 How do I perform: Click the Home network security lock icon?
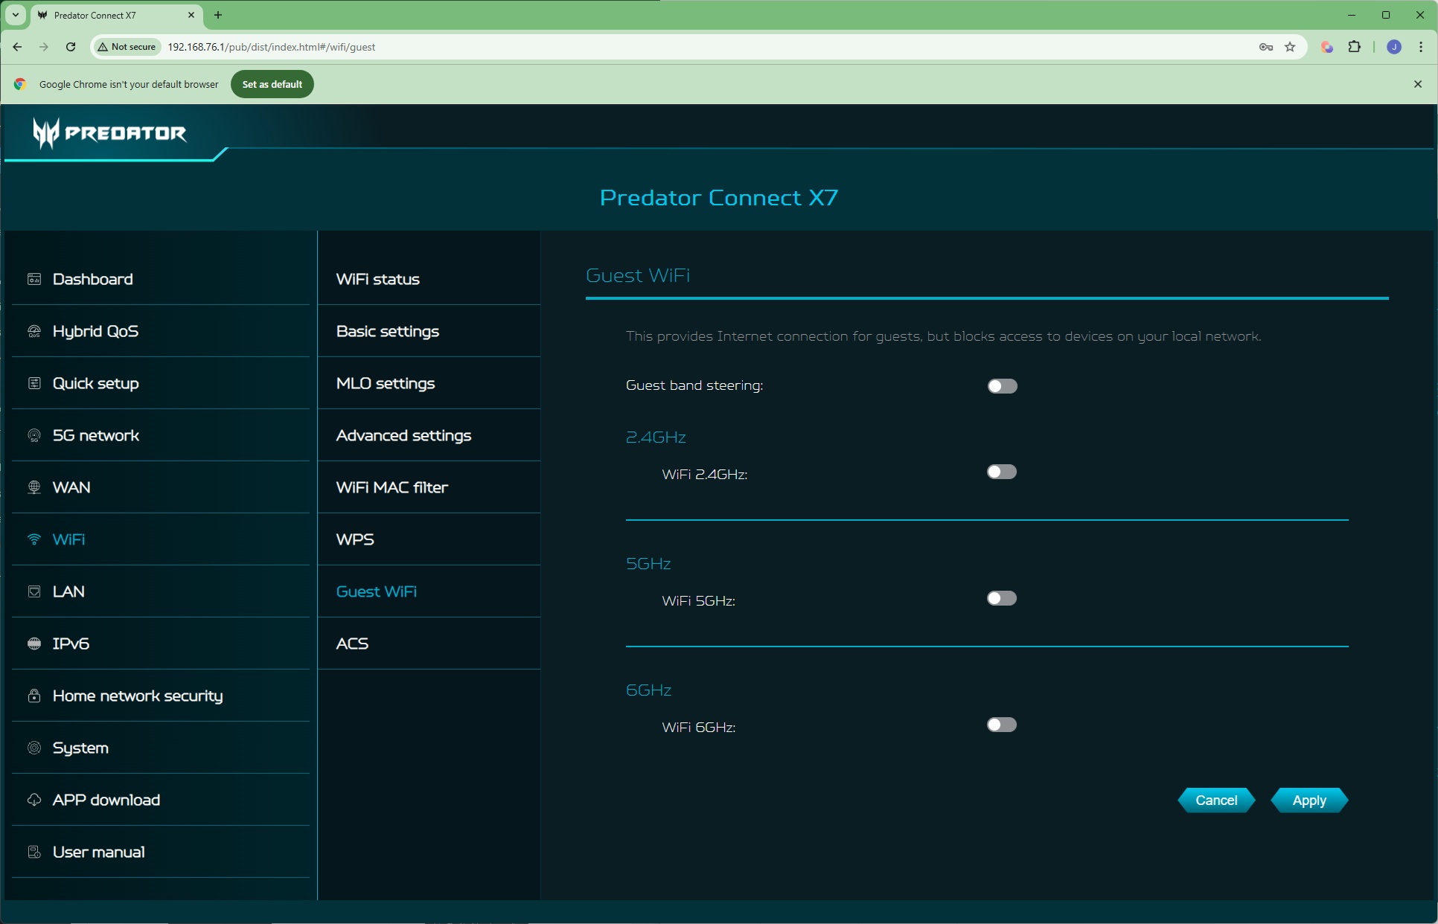click(x=34, y=696)
